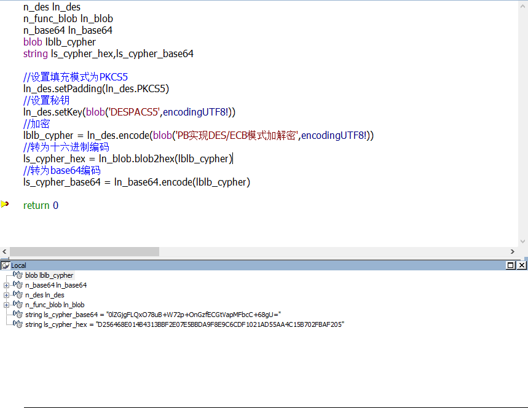Screen dimensions: 528x408
Task: Click the 'return 0' code line
Action: [41, 205]
